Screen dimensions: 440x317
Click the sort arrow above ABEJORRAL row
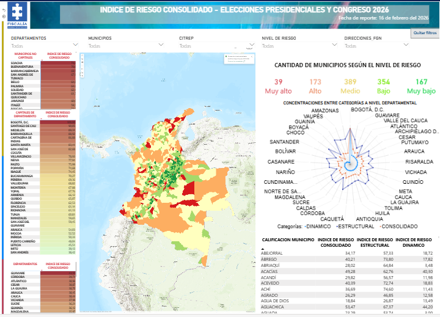pos(263,249)
